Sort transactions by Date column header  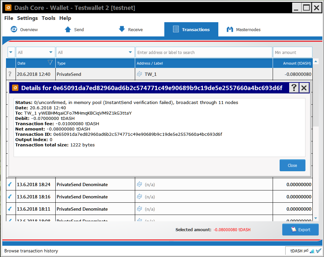(35, 63)
